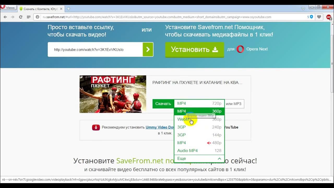334x188 pixels.
Task: Focus the browser address bar URL
Action: coord(157,17)
